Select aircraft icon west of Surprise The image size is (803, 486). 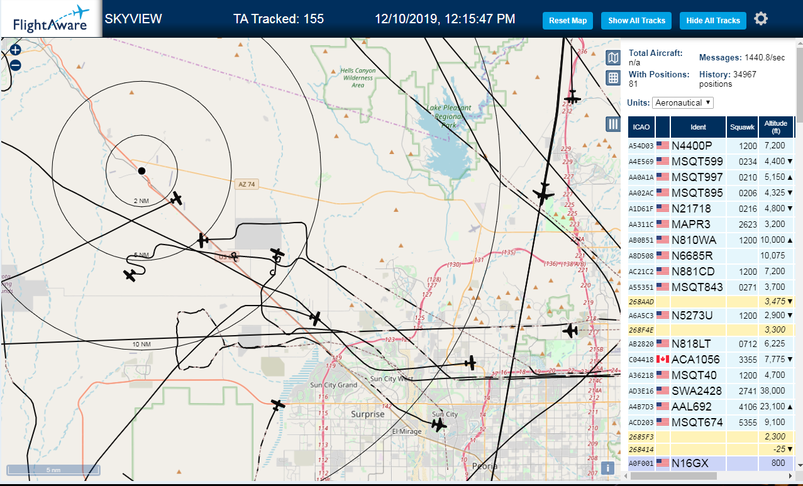(278, 405)
